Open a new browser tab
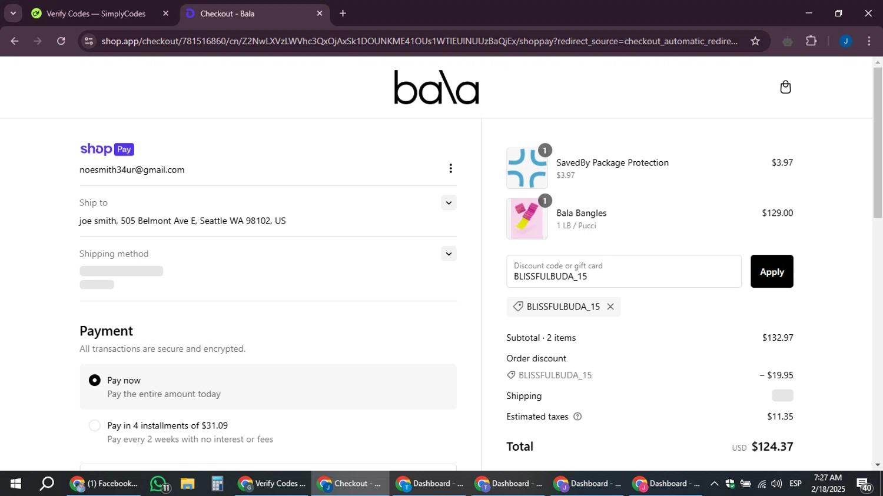This screenshot has height=496, width=883. [x=343, y=13]
